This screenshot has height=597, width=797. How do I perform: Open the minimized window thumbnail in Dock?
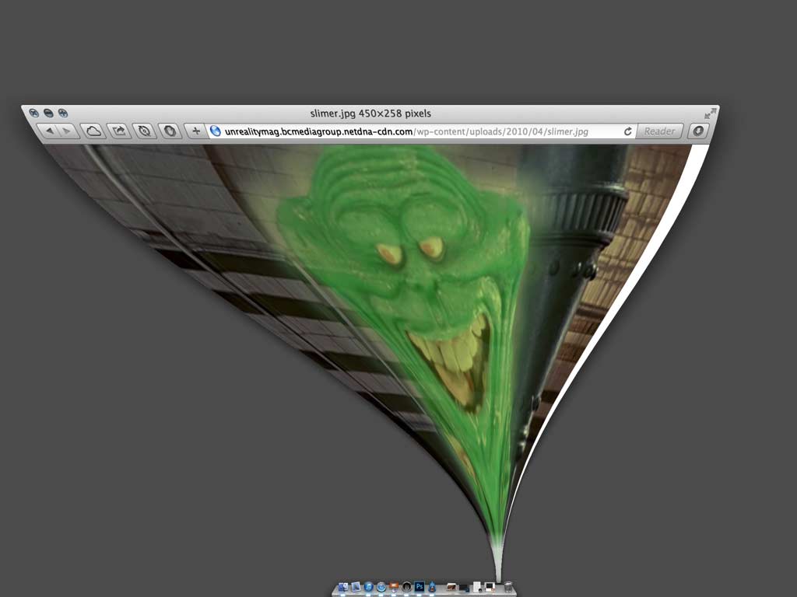490,588
